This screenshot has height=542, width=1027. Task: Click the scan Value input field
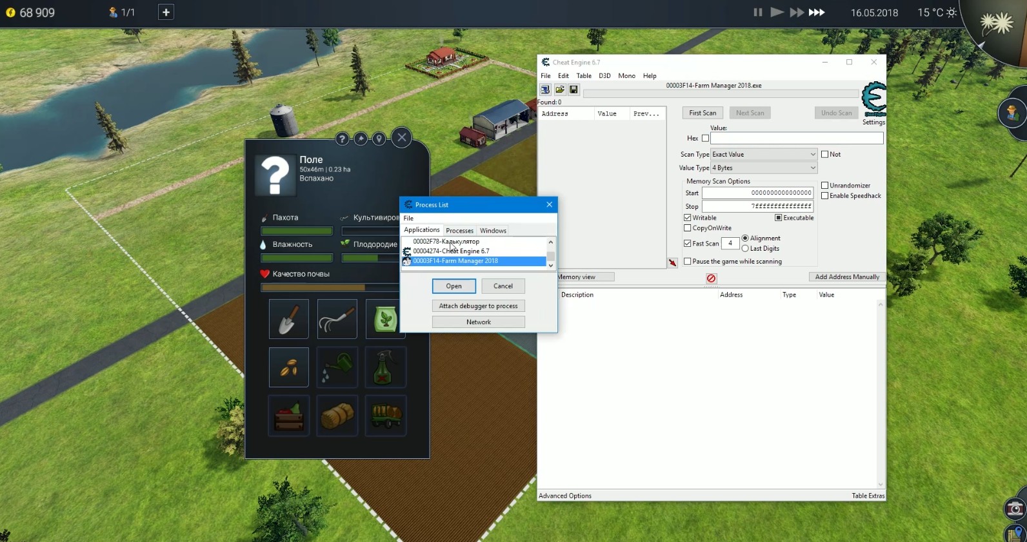[797, 138]
